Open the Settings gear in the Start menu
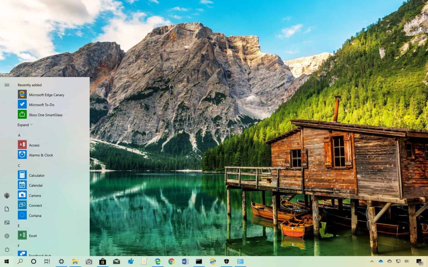The width and height of the screenshot is (428, 267). [7, 236]
